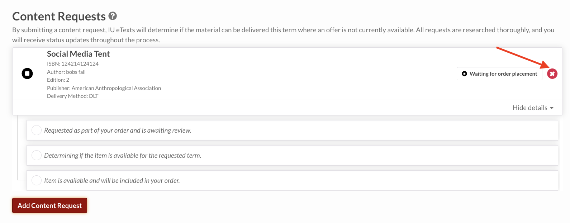Click the small icon inside Waiting for order placement
The image size is (570, 223).
coord(464,74)
